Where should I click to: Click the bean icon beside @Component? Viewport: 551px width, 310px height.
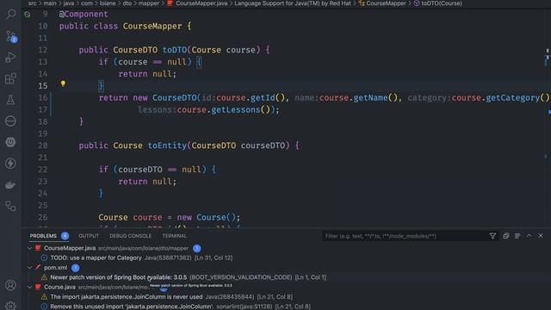click(x=27, y=15)
